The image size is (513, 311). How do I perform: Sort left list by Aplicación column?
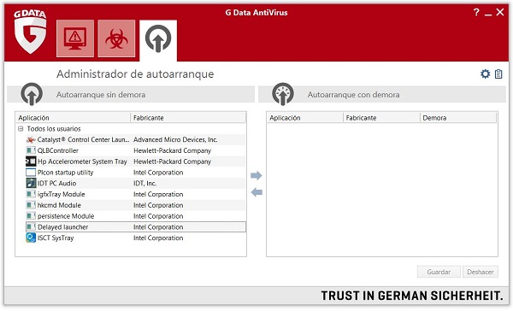[x=73, y=118]
